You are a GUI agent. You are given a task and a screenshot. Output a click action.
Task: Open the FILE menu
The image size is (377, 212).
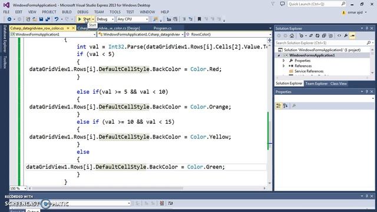(x=6, y=12)
